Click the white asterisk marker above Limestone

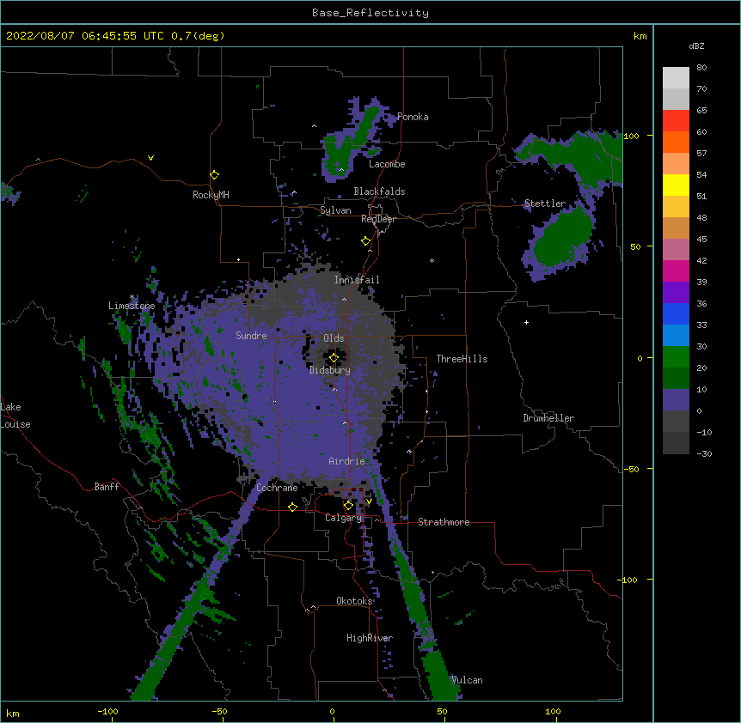[x=132, y=297]
